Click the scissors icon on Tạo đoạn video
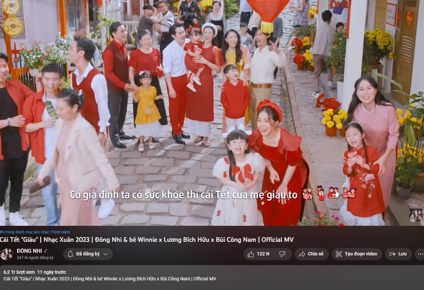 pos(339,254)
